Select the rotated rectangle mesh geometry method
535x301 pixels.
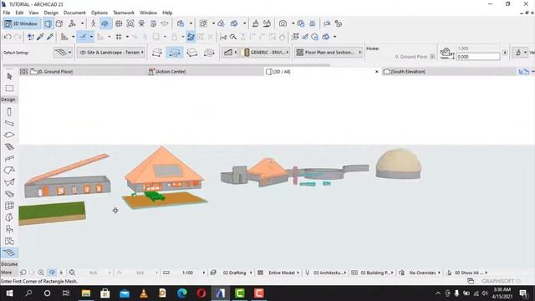pyautogui.click(x=192, y=52)
